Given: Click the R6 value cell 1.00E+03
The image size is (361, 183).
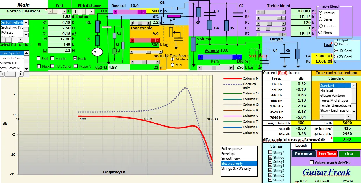Looking at the screenshot, I should (x=322, y=61).
